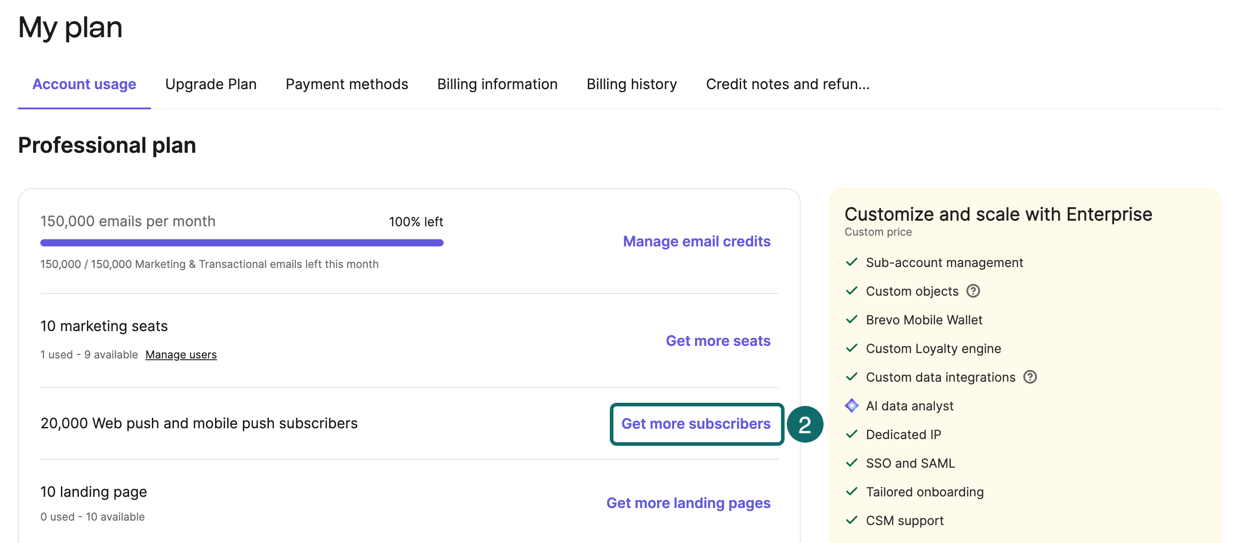1234x543 pixels.
Task: Open the Account usage tab
Action: tap(84, 84)
